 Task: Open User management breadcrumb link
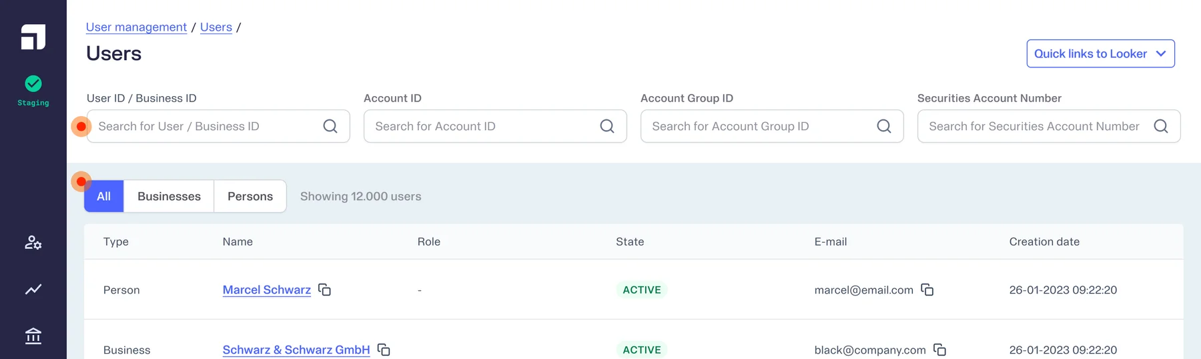click(136, 27)
